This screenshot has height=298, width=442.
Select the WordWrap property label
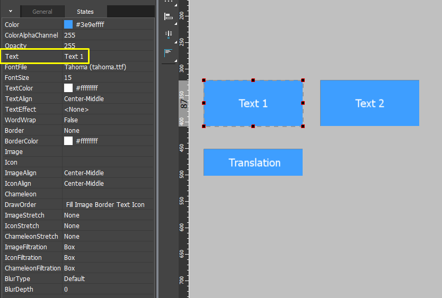pos(20,120)
